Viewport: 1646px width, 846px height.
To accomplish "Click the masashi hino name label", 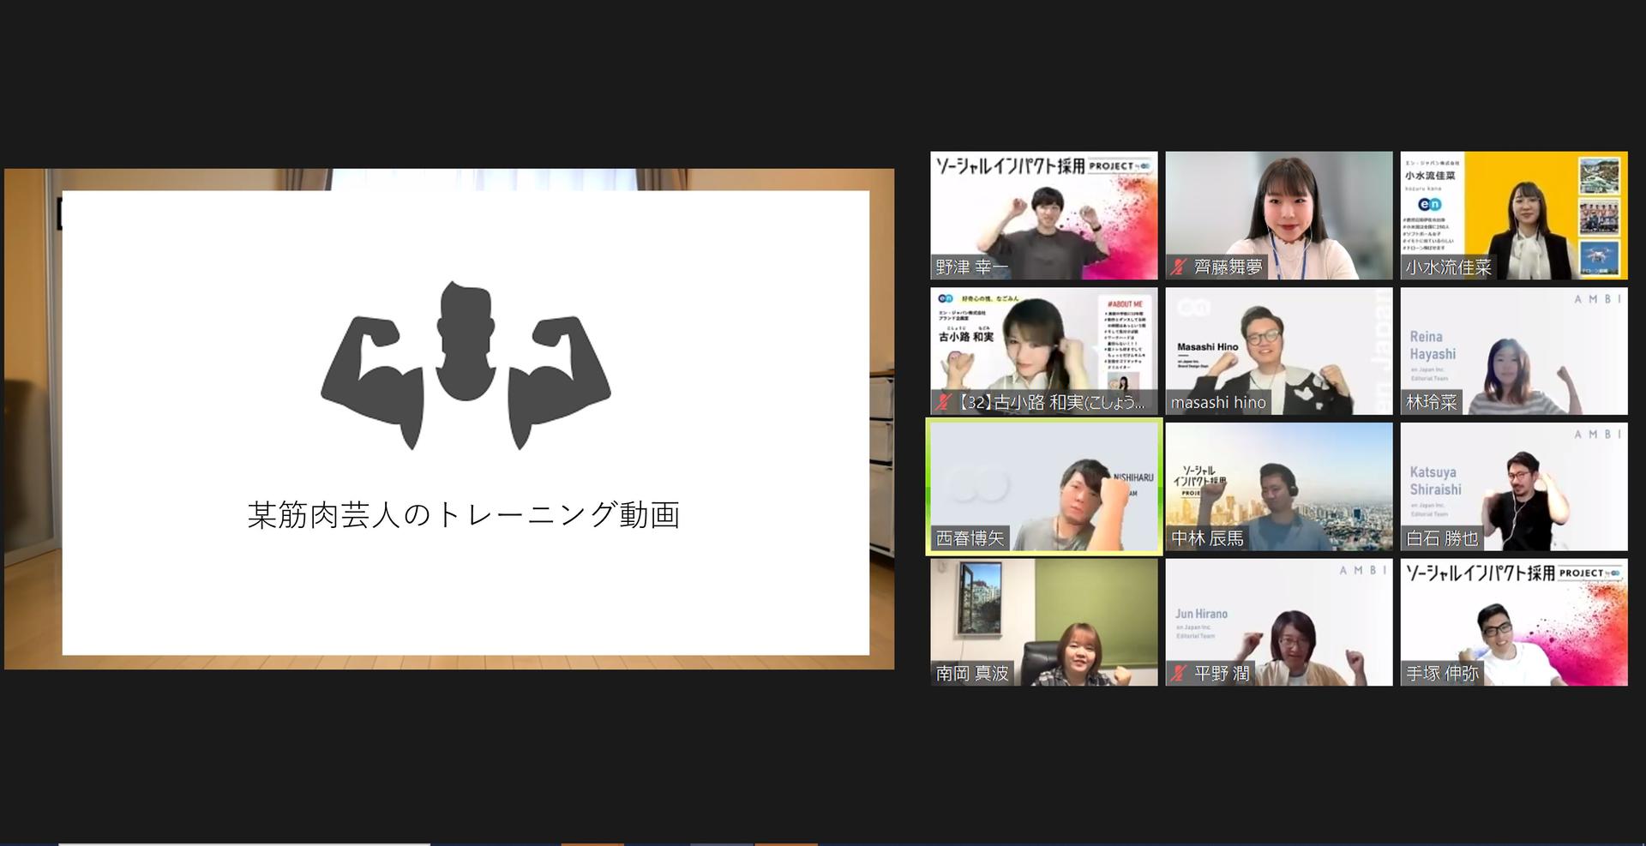I will (x=1217, y=403).
